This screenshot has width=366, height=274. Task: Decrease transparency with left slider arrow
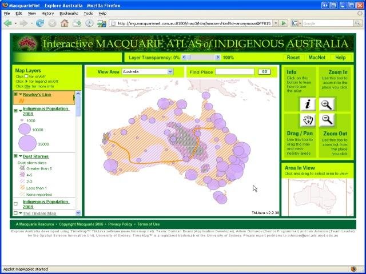pos(184,57)
